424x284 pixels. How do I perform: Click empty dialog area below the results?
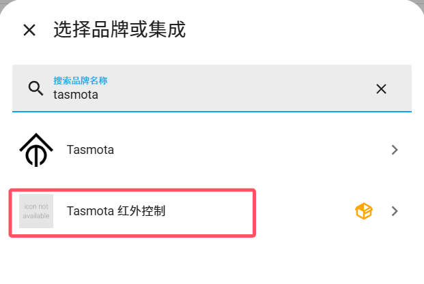tap(212, 262)
